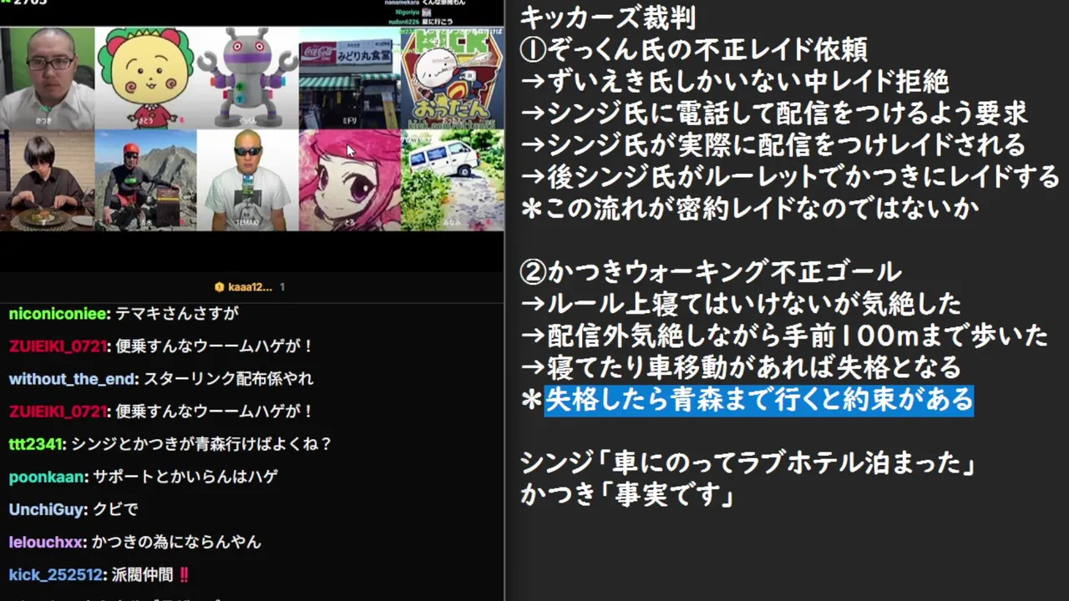Click highlighted text 失格したら青森まで行くと約束がある

click(759, 400)
